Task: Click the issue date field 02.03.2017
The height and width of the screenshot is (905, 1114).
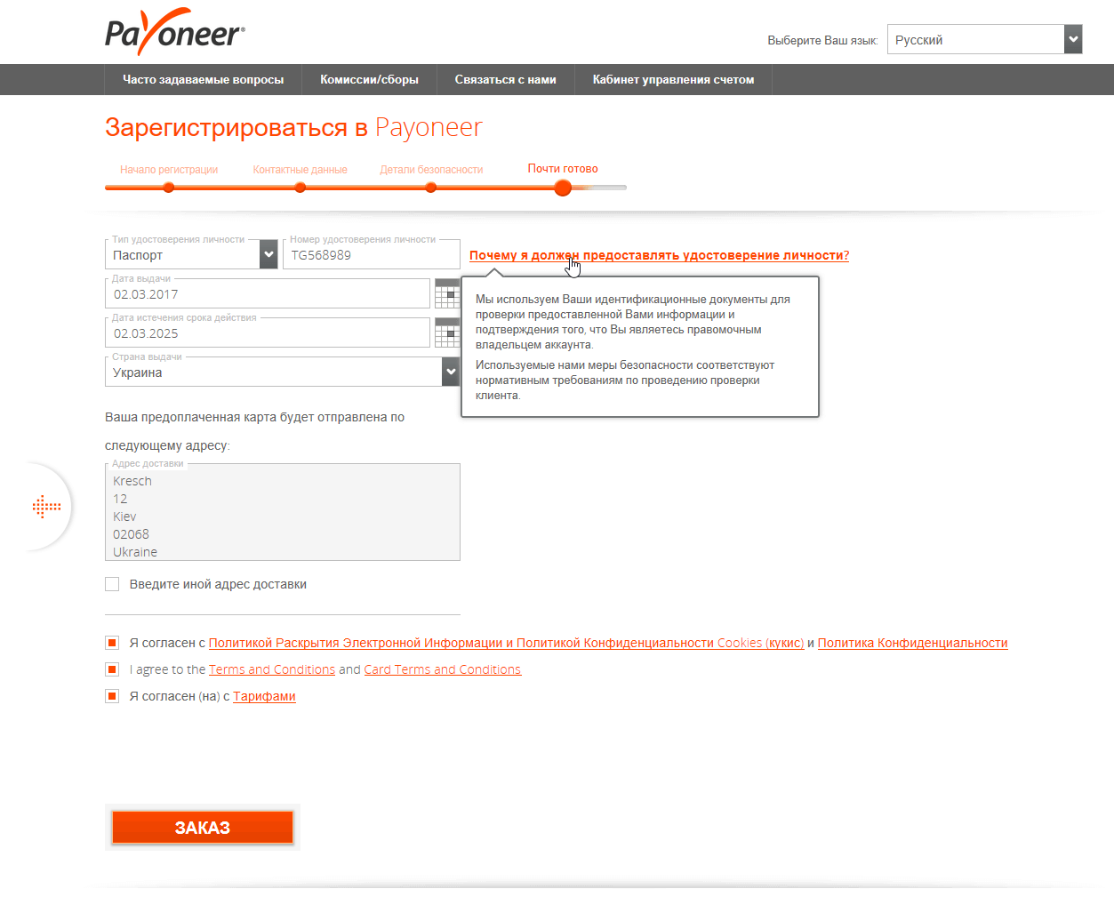Action: pos(268,293)
